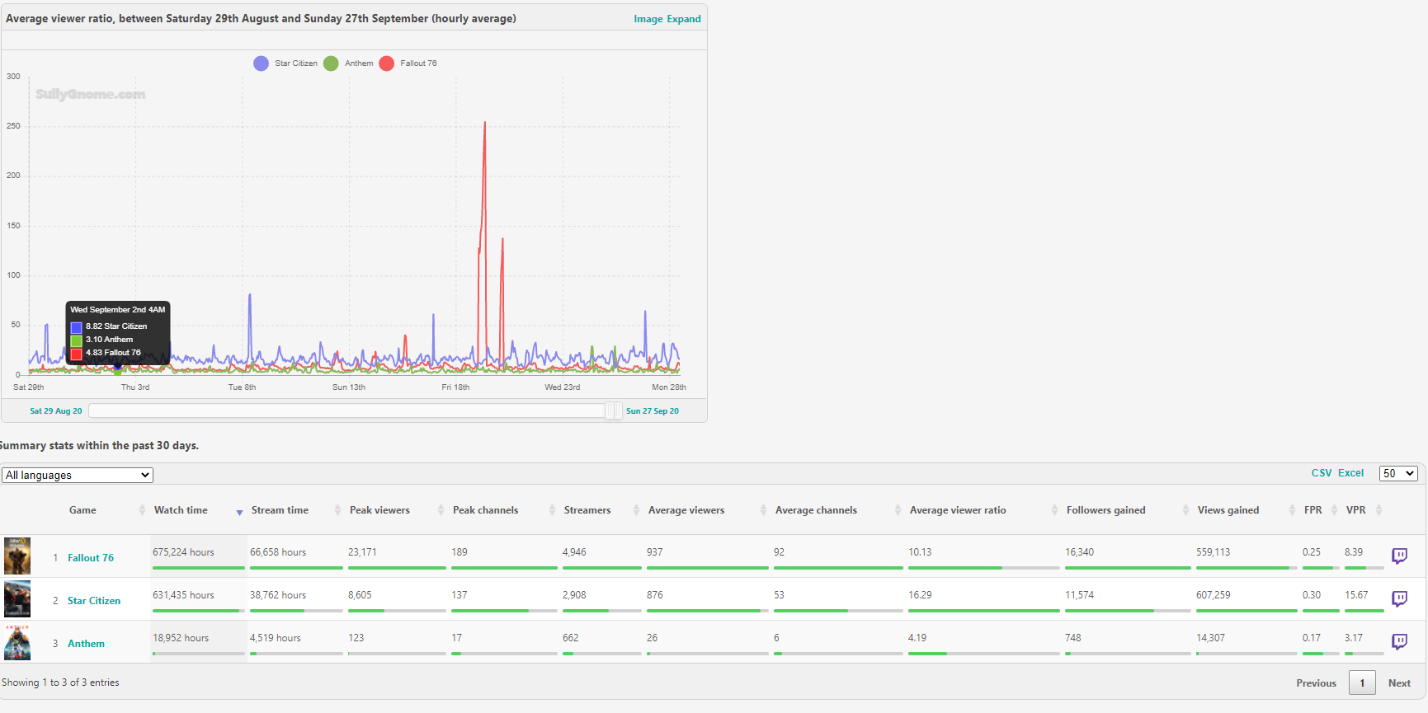This screenshot has height=713, width=1428.
Task: Download table as Excel
Action: click(x=1350, y=473)
